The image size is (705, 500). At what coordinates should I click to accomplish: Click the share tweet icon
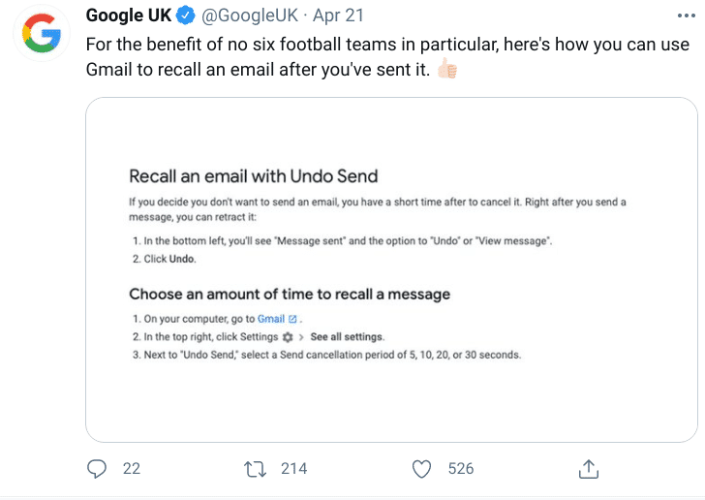[588, 469]
